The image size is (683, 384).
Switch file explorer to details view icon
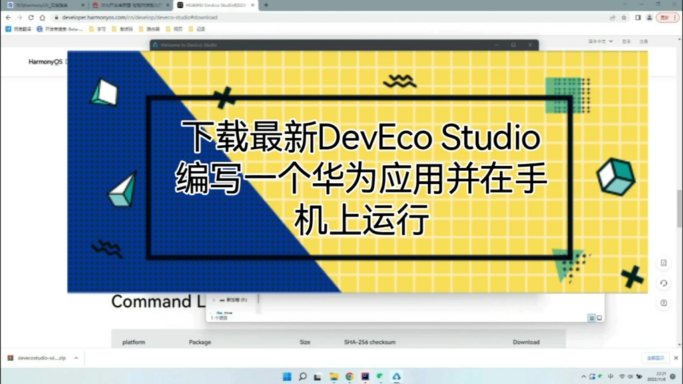click(592, 318)
